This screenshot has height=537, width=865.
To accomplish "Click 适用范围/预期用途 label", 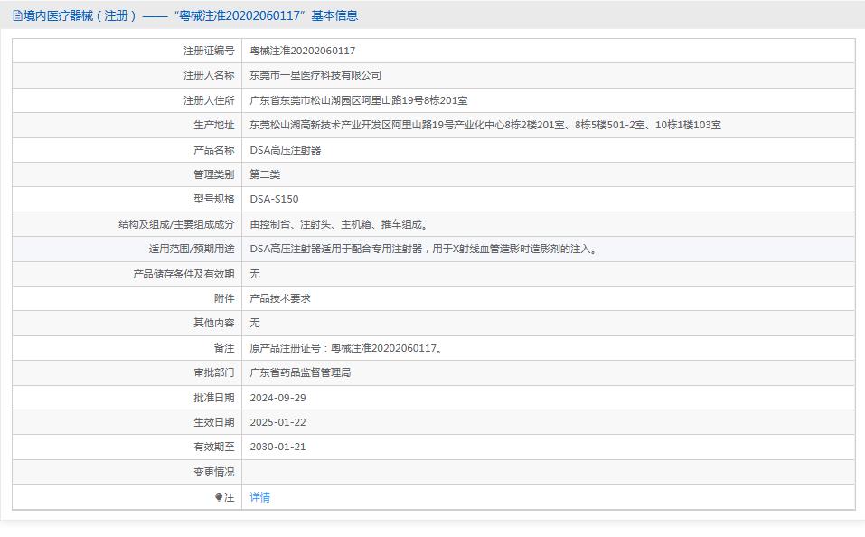I will [x=192, y=249].
